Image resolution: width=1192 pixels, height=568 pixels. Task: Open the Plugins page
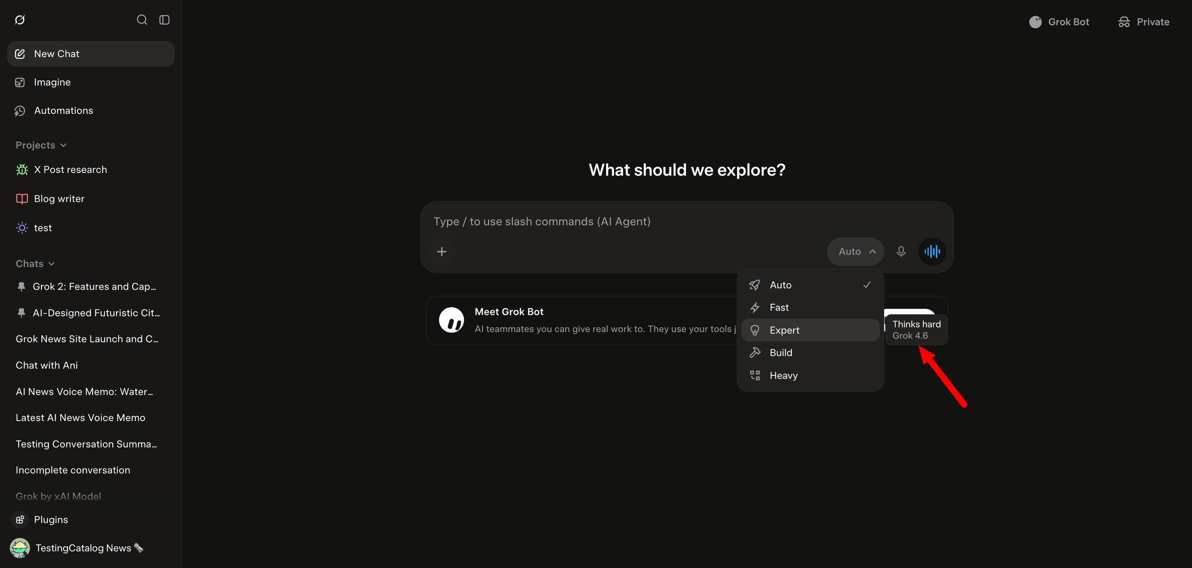[91, 520]
